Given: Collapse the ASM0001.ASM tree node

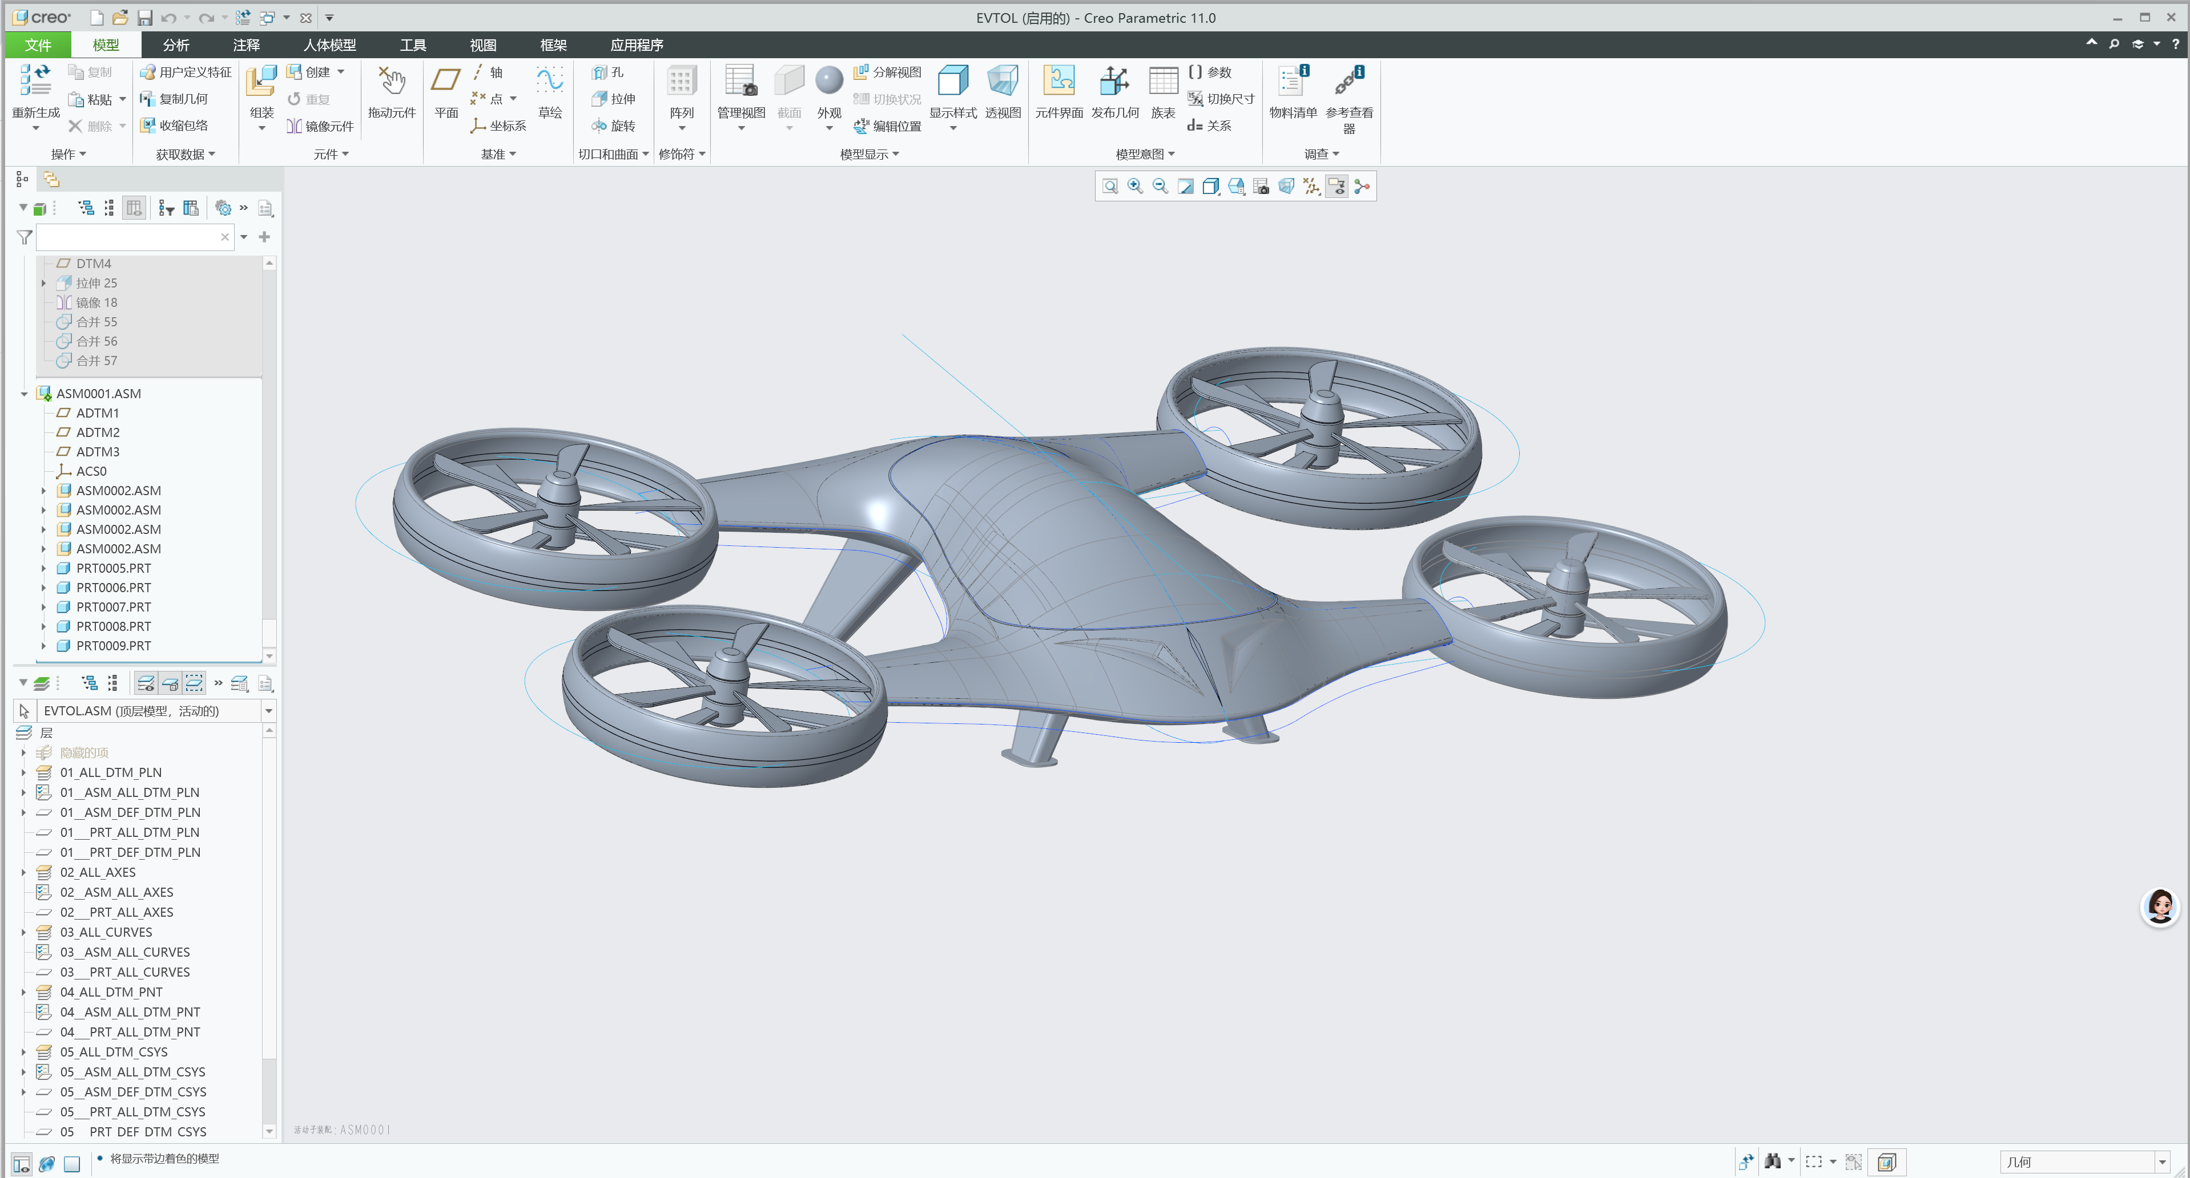Looking at the screenshot, I should [x=24, y=393].
